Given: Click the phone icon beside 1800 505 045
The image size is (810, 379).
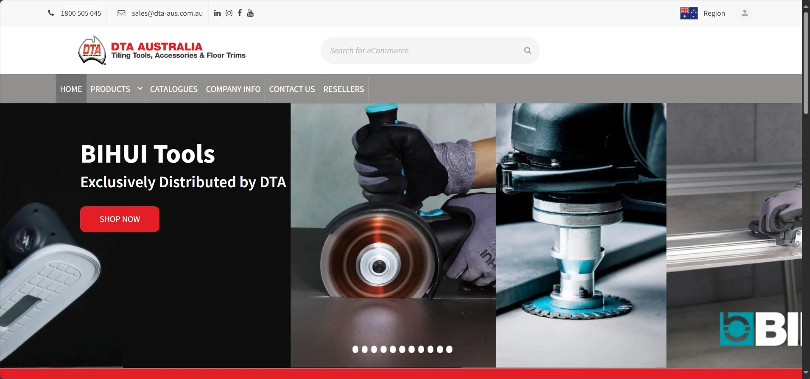Looking at the screenshot, I should pos(51,13).
